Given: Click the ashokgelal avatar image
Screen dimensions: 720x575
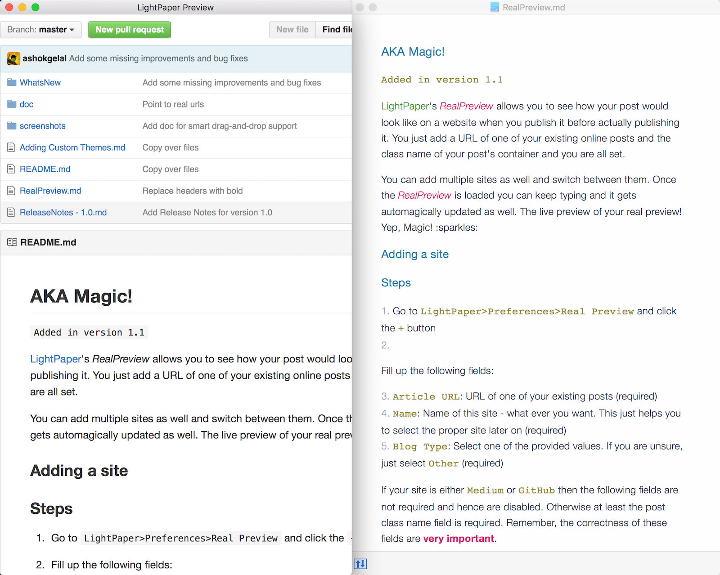Looking at the screenshot, I should [13, 58].
